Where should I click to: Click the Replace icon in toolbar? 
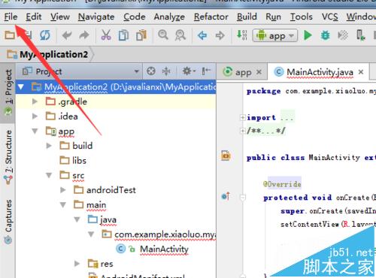(180, 35)
